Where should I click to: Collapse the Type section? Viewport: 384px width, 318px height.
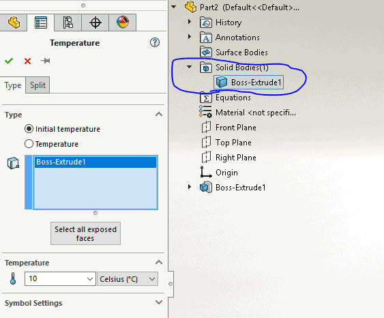pyautogui.click(x=159, y=115)
